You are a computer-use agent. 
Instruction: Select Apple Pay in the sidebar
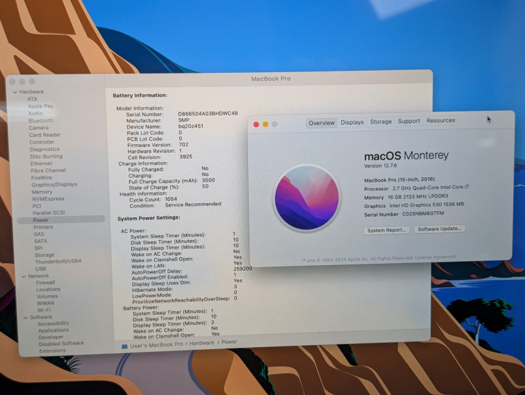pyautogui.click(x=41, y=106)
